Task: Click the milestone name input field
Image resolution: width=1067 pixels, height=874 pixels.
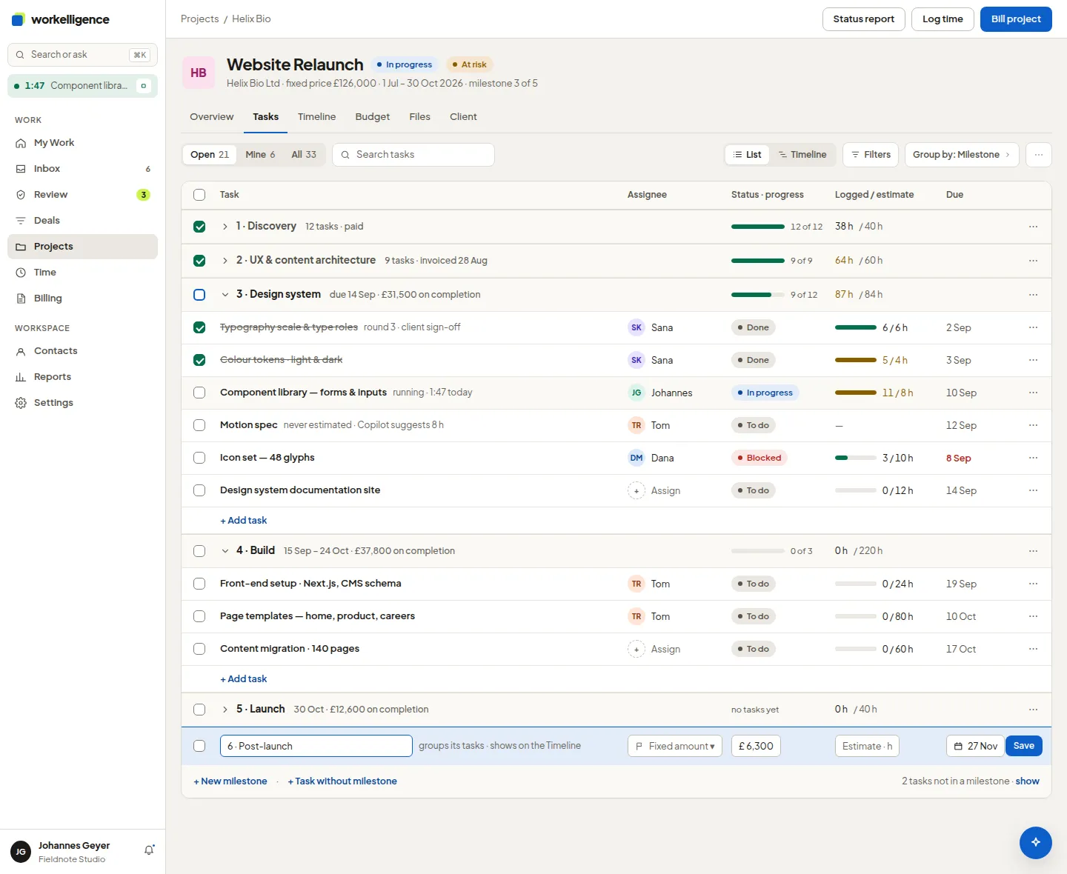Action: [316, 746]
